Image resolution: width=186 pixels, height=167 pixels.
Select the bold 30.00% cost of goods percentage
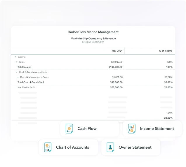[x=168, y=82]
